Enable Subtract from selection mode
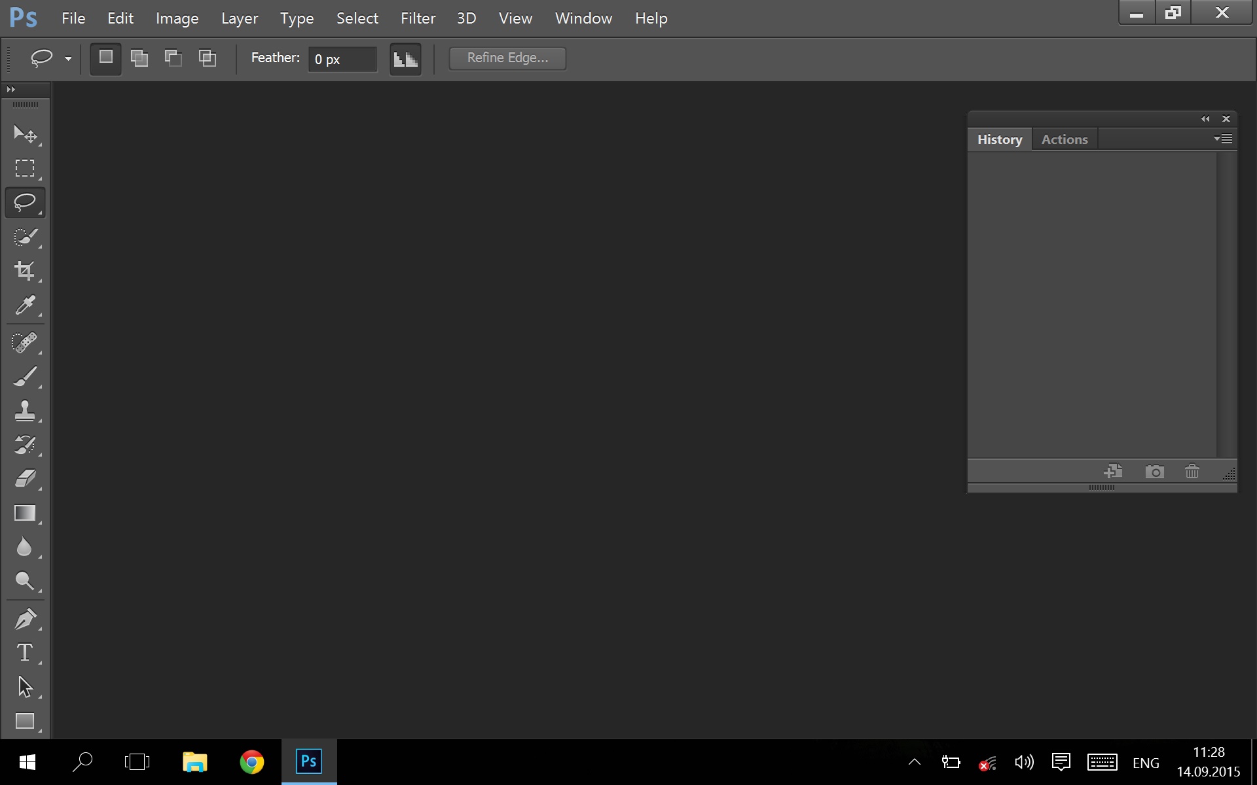The height and width of the screenshot is (785, 1257). [x=173, y=58]
